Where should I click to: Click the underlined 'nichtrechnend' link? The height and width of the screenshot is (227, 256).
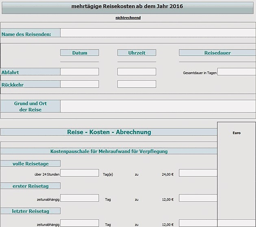coord(128,18)
